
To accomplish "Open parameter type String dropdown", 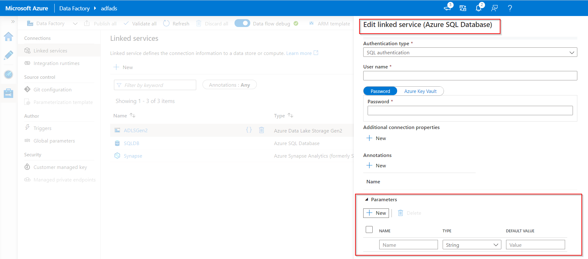I will click(472, 245).
